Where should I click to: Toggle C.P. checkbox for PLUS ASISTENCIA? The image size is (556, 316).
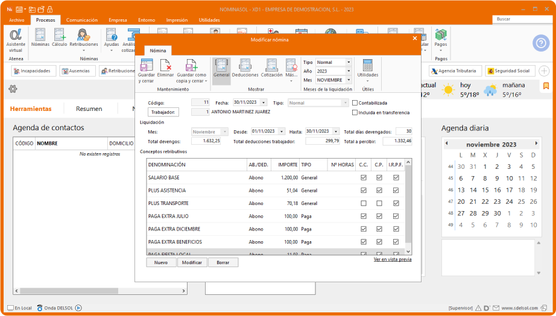tap(379, 191)
